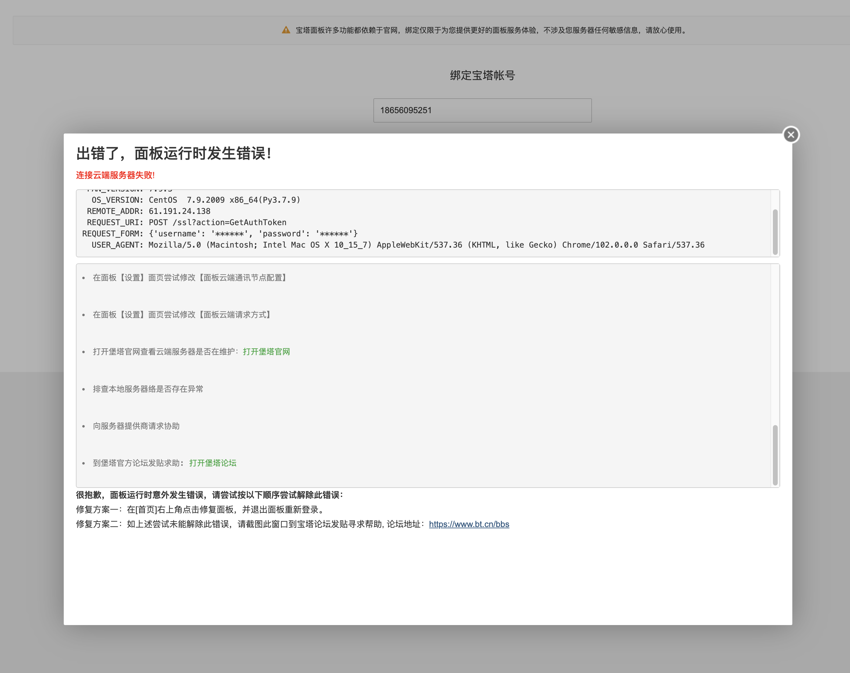Click the REQUEST_URI POST /ssl?action=GetAuthToken line

[186, 222]
